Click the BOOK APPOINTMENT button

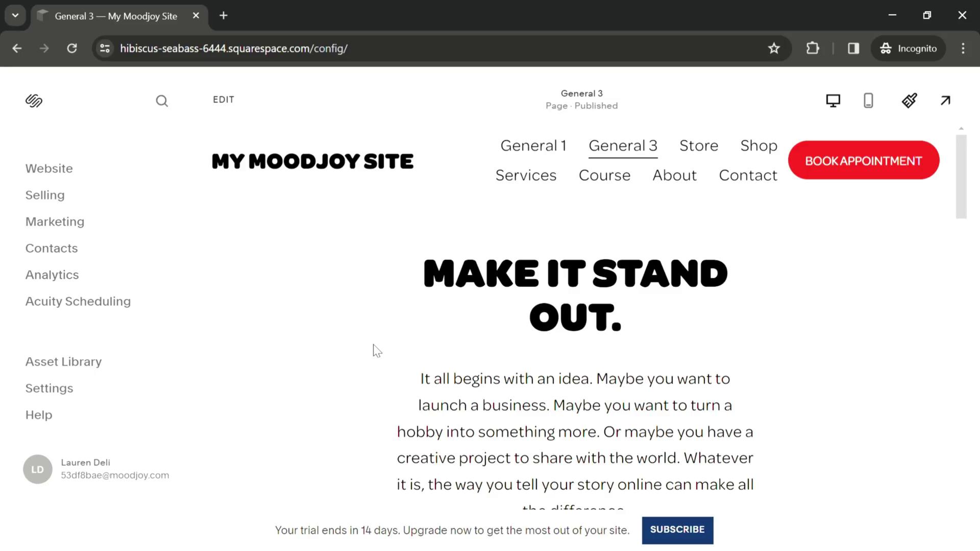click(864, 160)
